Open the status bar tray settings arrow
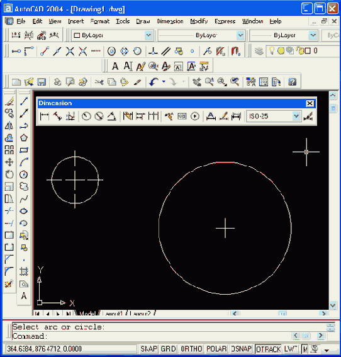Screen dimensions: 341x357 tap(327, 350)
